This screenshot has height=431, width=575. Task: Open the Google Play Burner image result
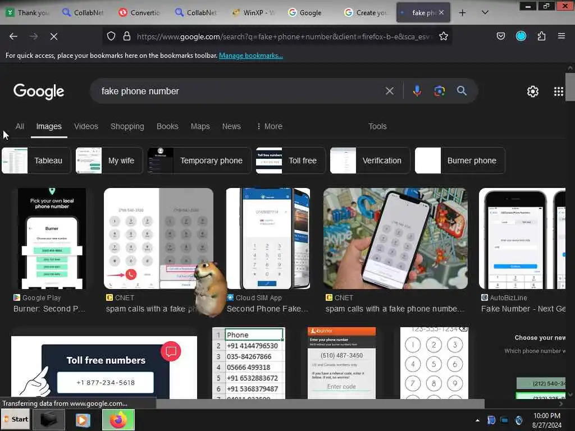pos(52,239)
